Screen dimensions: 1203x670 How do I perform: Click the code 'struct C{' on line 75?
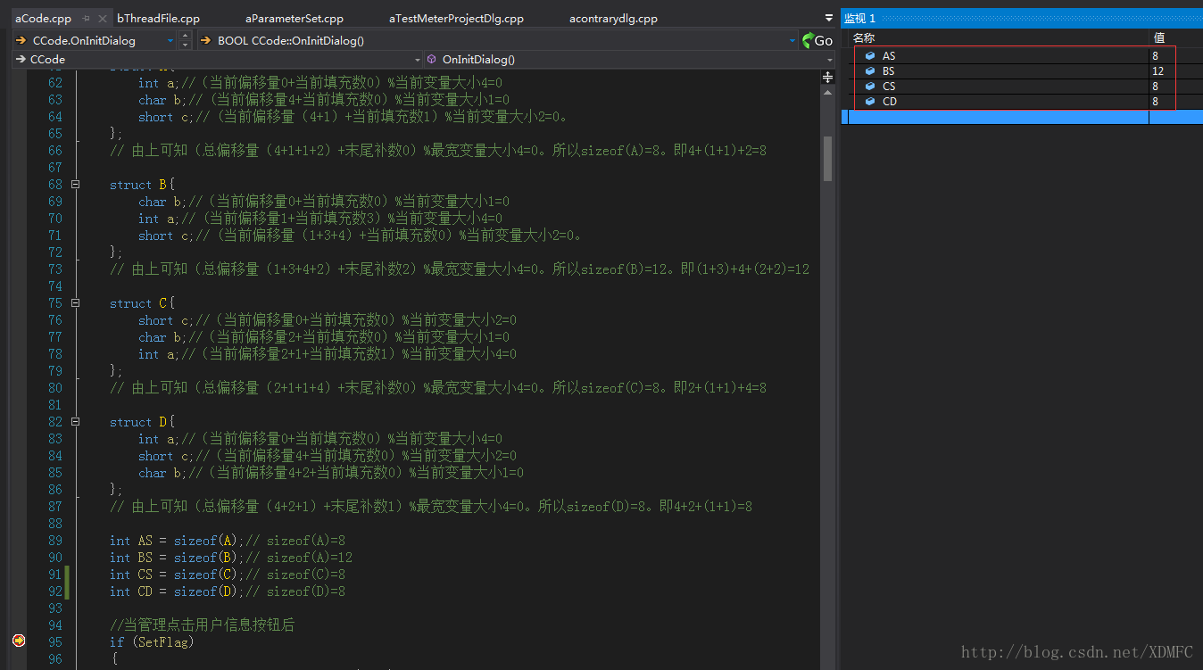coord(142,303)
